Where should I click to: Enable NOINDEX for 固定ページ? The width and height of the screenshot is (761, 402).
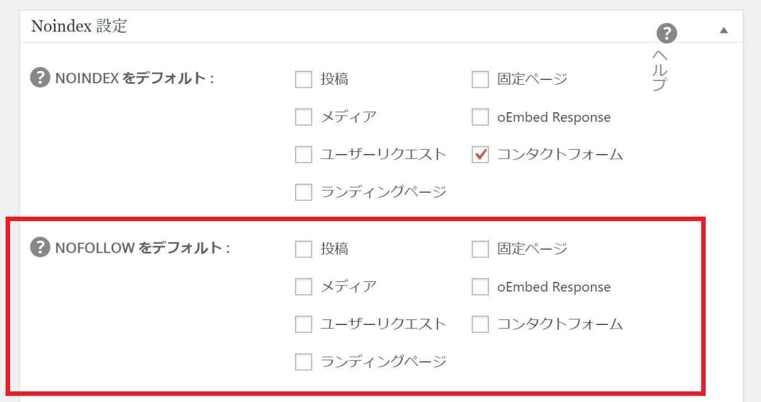tap(480, 80)
